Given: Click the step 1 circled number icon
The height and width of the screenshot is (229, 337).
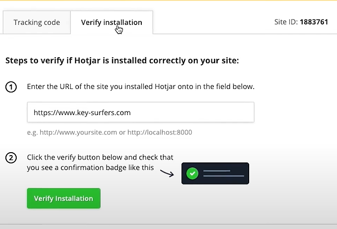Looking at the screenshot, I should (11, 87).
